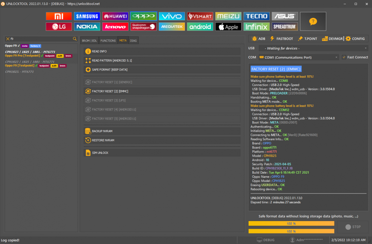Click the Elapsed time text in log

(x=276, y=203)
